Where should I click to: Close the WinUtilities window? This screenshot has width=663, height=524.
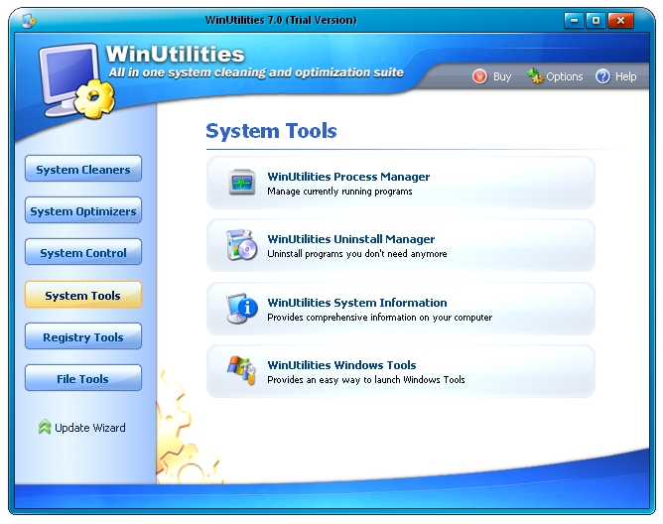pyautogui.click(x=620, y=20)
